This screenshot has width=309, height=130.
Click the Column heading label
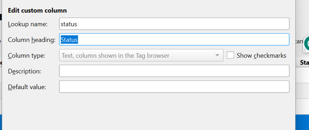pyautogui.click(x=32, y=40)
